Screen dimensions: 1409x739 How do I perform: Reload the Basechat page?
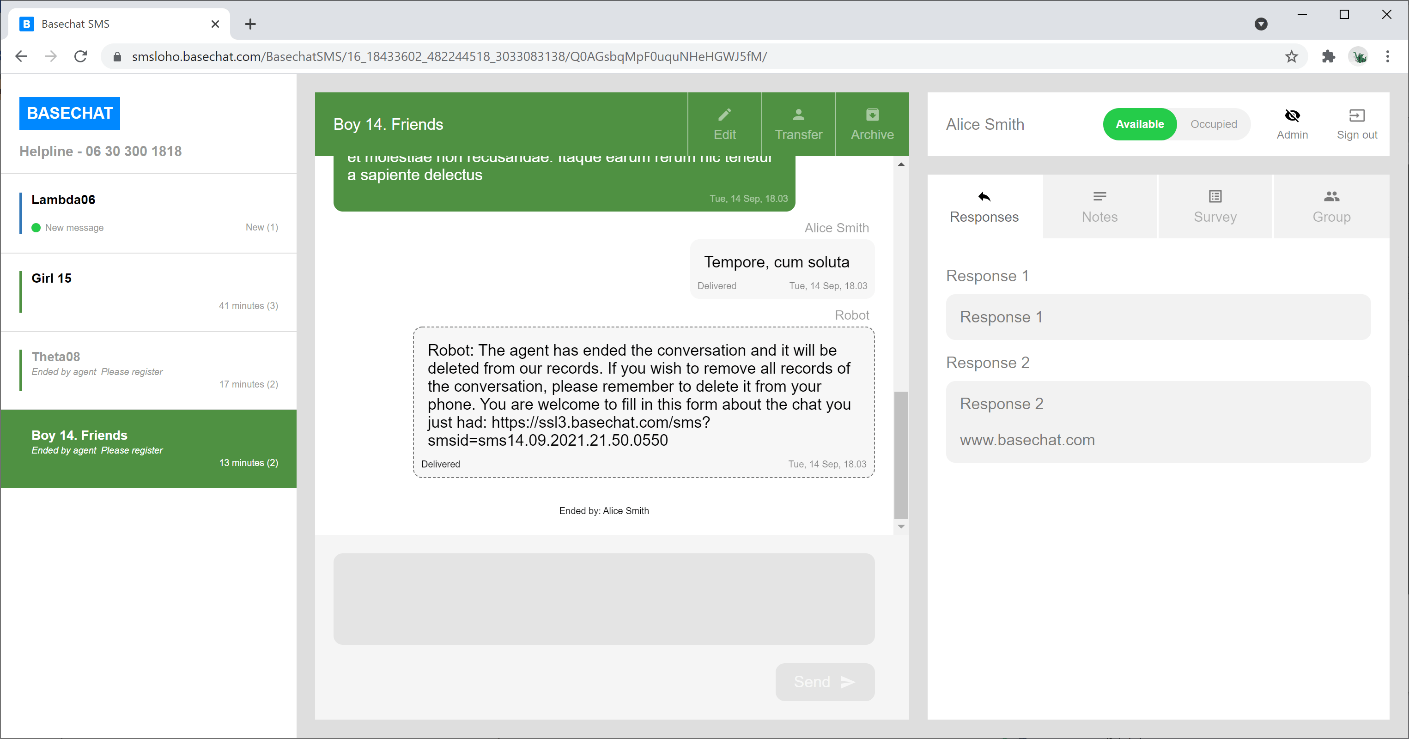point(80,56)
